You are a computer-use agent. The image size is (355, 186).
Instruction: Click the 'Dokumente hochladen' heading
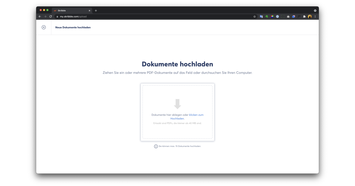click(177, 64)
